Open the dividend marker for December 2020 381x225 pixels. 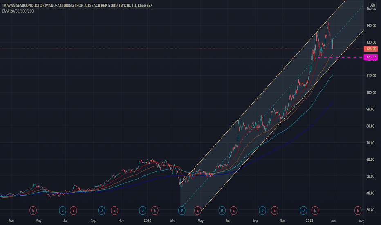pos(303,210)
